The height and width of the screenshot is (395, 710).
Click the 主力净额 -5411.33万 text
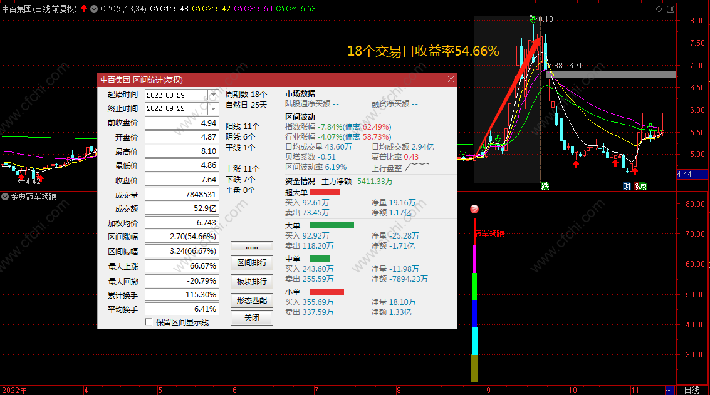point(357,182)
